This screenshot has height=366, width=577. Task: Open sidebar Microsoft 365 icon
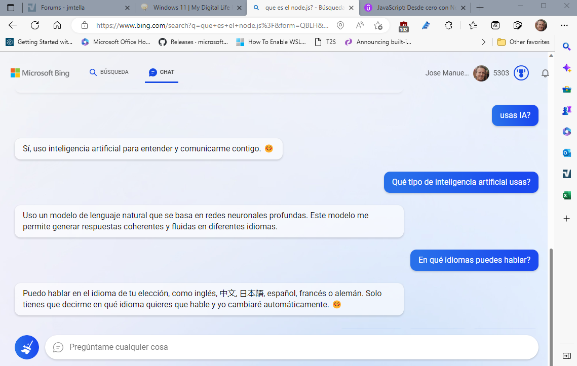(x=567, y=131)
